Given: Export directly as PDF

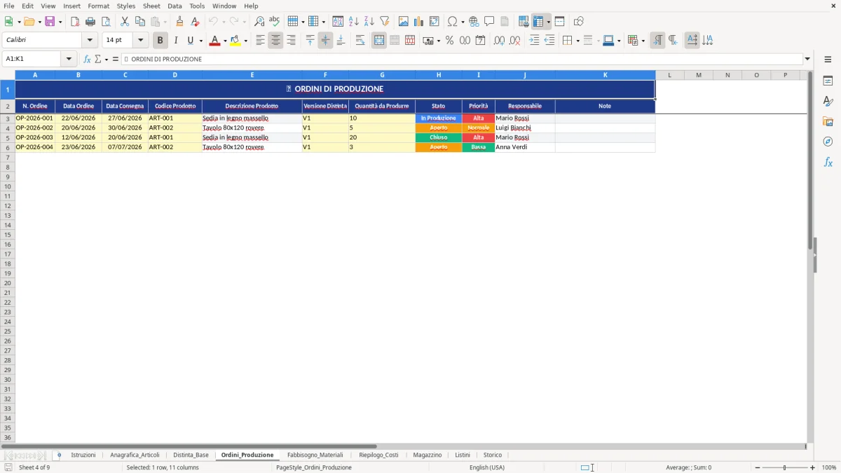Looking at the screenshot, I should [x=75, y=21].
